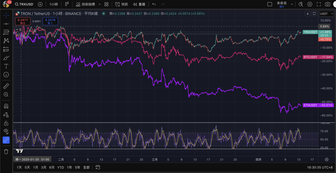Collapse the indicator legend showing 5
The height and width of the screenshot is (173, 336).
[x=19, y=30]
